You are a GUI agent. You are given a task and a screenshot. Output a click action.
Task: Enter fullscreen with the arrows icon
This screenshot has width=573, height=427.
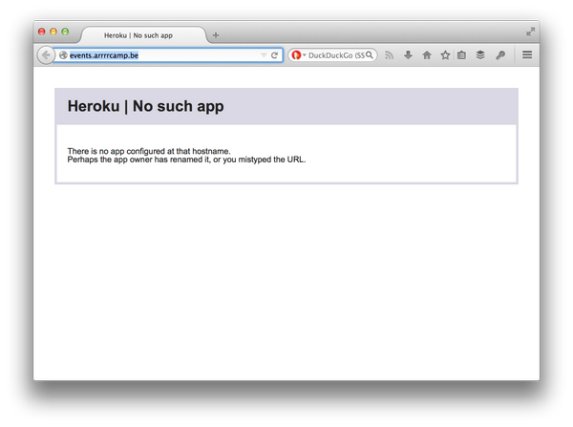tap(531, 32)
